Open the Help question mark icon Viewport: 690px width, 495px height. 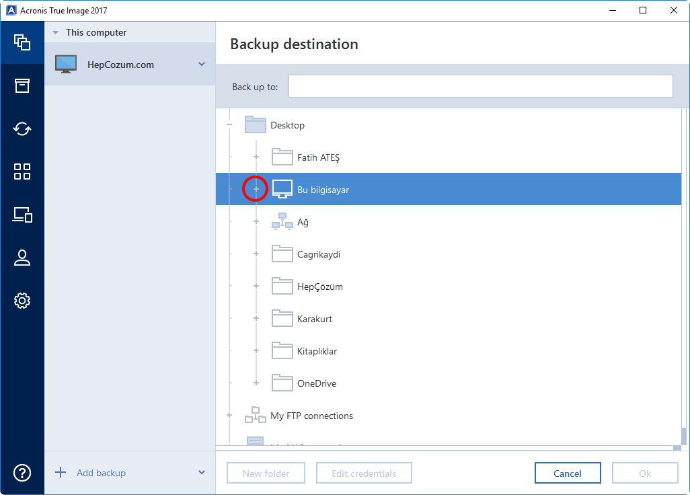22,473
